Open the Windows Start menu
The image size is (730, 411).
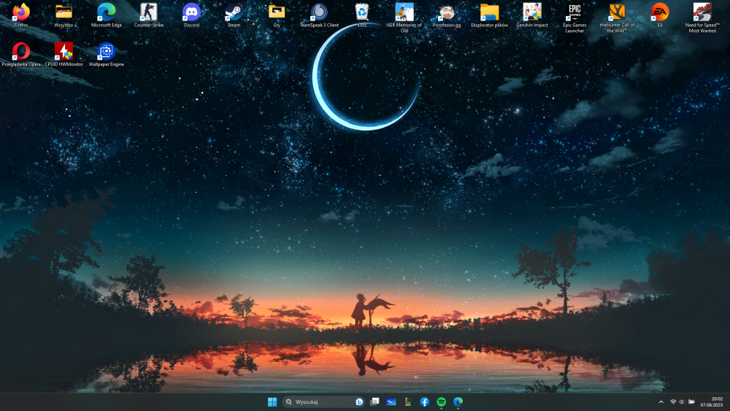[x=272, y=402]
